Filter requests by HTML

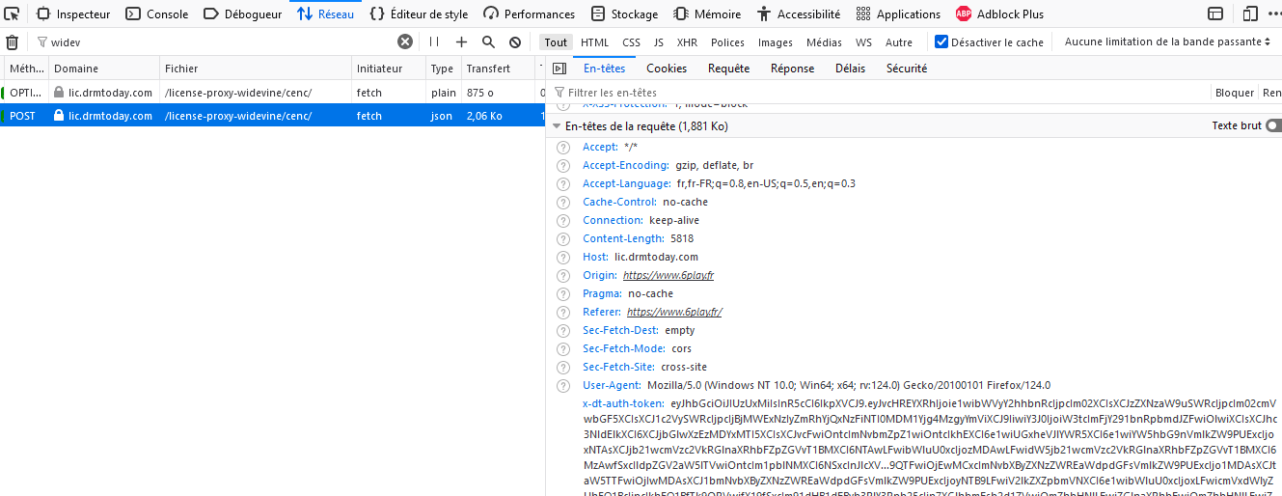(x=594, y=42)
